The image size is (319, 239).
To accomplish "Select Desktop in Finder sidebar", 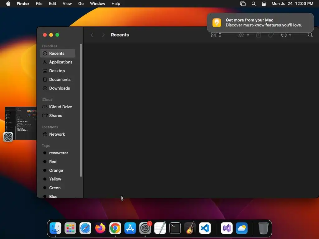I will (x=58, y=71).
